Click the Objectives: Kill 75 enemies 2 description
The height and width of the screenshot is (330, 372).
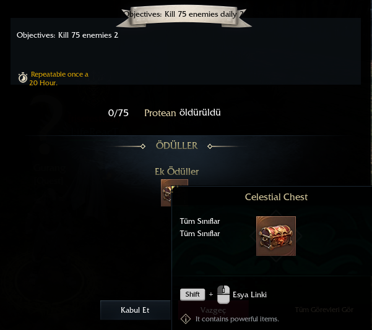67,35
